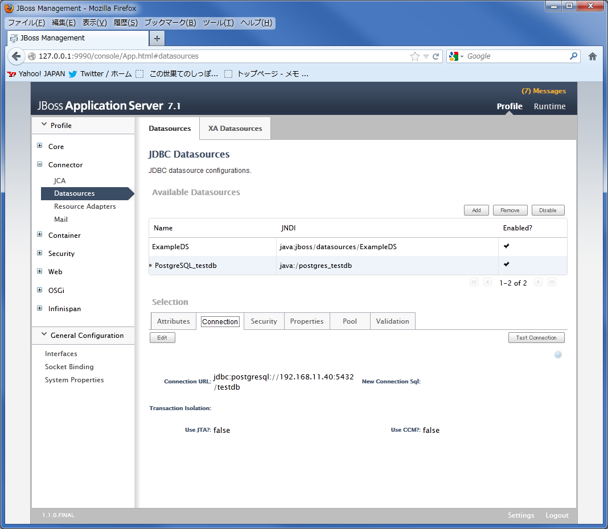Select the Datasources top tab

170,129
